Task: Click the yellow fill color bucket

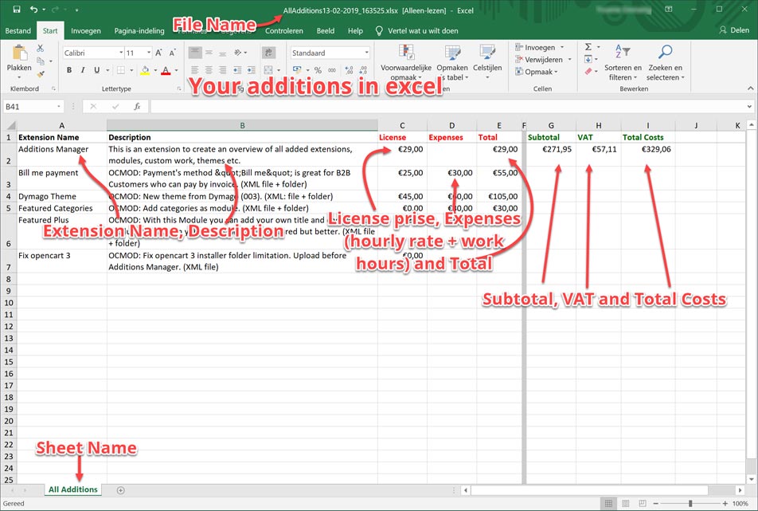Action: (145, 70)
